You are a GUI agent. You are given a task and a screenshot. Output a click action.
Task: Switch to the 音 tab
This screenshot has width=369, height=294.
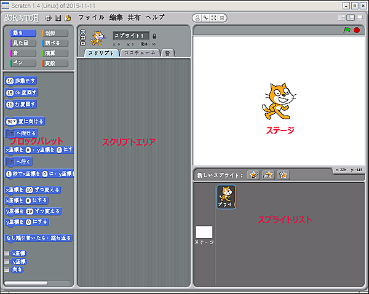[x=167, y=53]
